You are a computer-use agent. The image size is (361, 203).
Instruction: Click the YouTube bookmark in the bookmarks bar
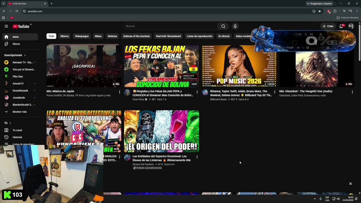tap(12, 17)
